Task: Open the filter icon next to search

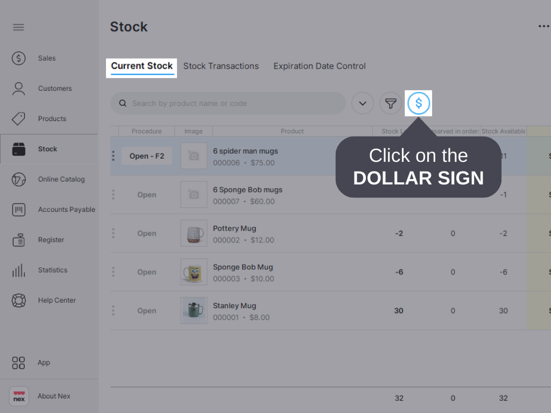Action: [x=391, y=103]
